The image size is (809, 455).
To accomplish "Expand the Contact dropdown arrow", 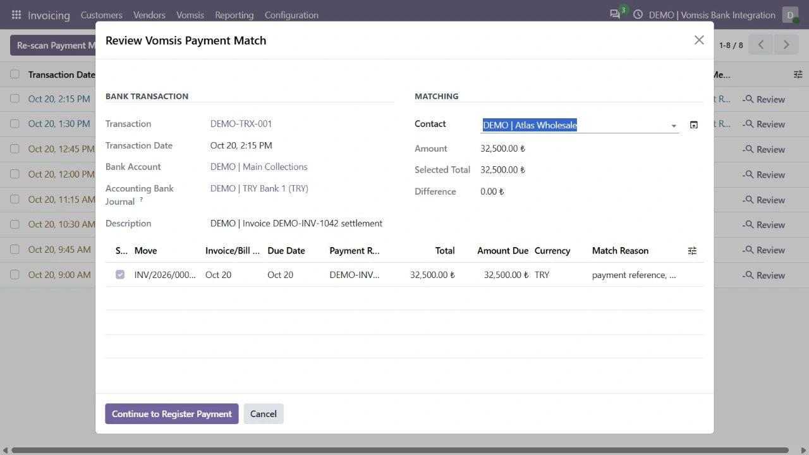I will coord(674,126).
